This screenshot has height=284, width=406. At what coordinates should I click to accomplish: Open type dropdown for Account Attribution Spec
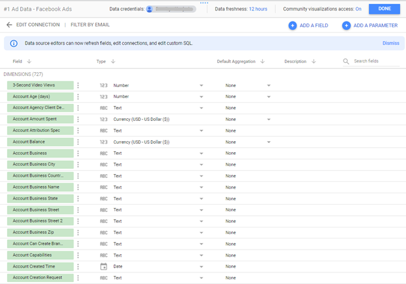pos(201,131)
